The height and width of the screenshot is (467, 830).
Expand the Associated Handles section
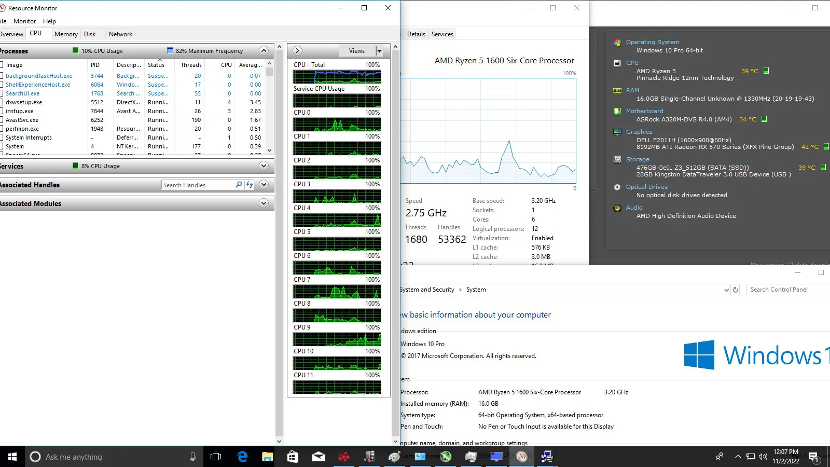click(264, 185)
